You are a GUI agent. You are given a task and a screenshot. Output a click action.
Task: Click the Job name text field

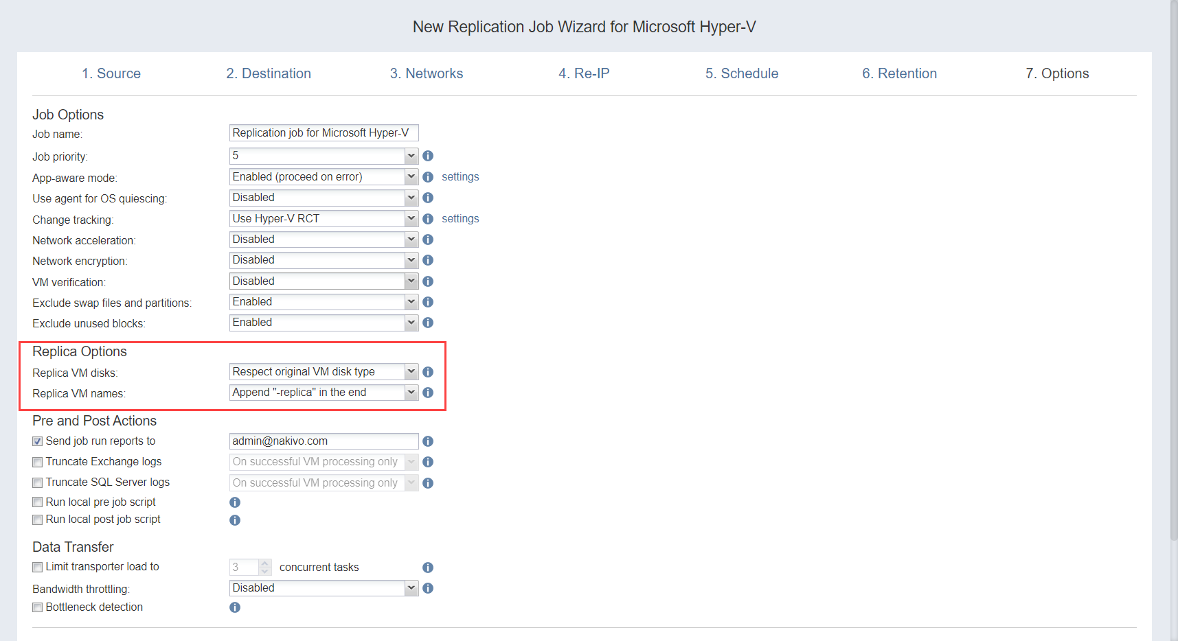[324, 133]
